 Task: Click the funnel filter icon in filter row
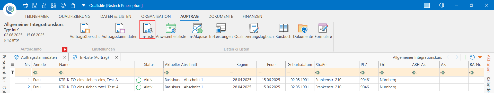pos(12,72)
